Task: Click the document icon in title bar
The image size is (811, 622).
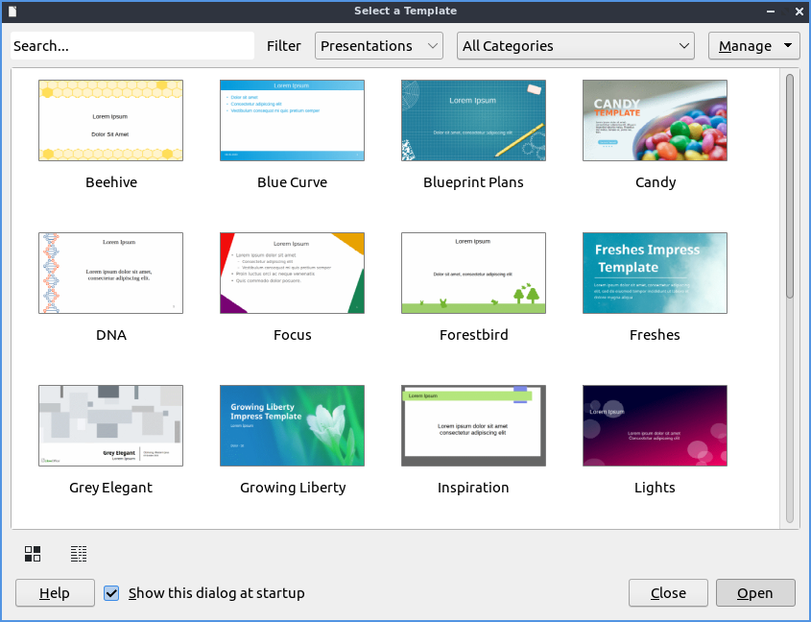Action: [12, 12]
